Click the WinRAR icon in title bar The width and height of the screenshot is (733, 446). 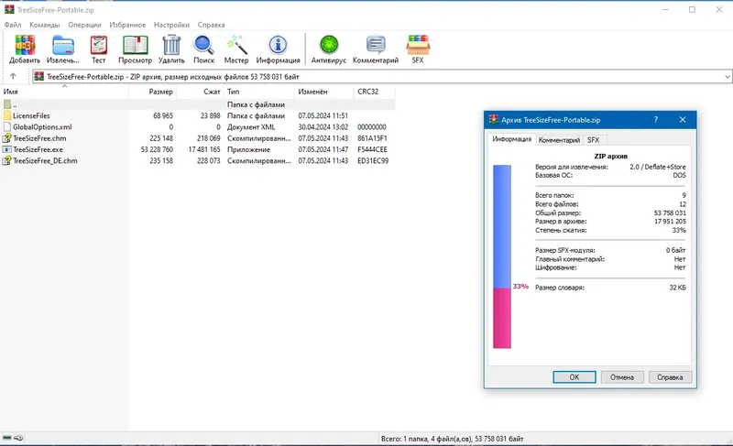pos(9,9)
